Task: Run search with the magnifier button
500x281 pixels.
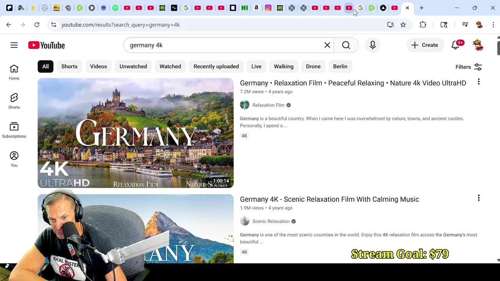Action: pos(346,45)
